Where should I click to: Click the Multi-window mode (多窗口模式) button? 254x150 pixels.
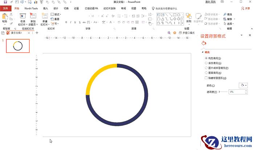[x=187, y=33]
